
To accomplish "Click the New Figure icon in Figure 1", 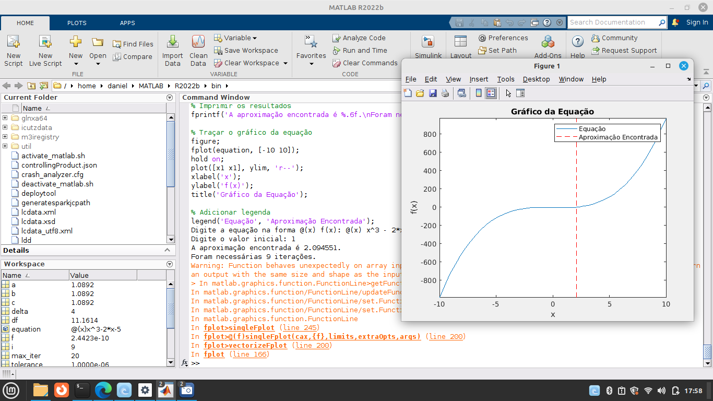I will tap(408, 93).
